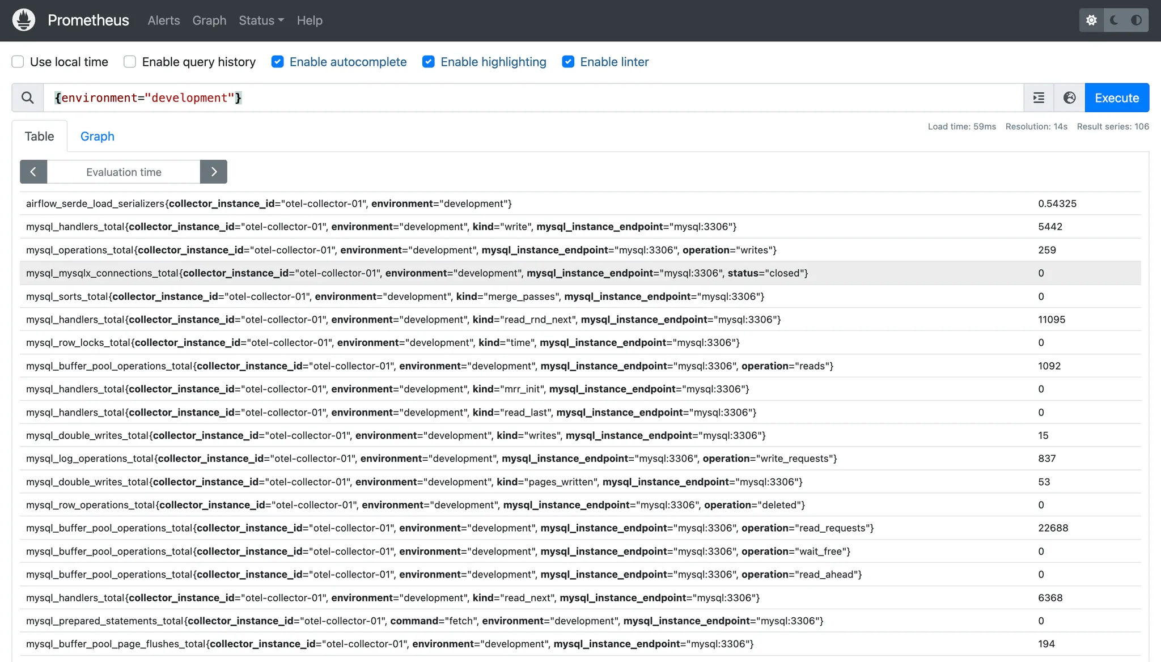Viewport: 1161px width, 662px height.
Task: Click mysql_prepared_statements_total command="fetch" row
Action: click(x=580, y=621)
